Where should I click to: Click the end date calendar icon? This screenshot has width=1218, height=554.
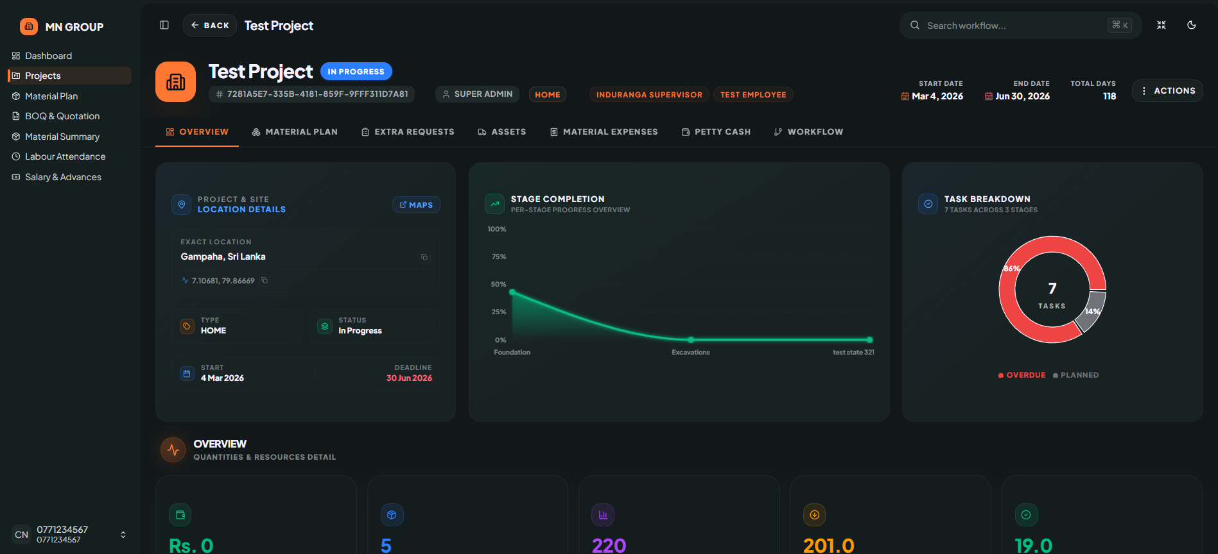click(x=988, y=96)
